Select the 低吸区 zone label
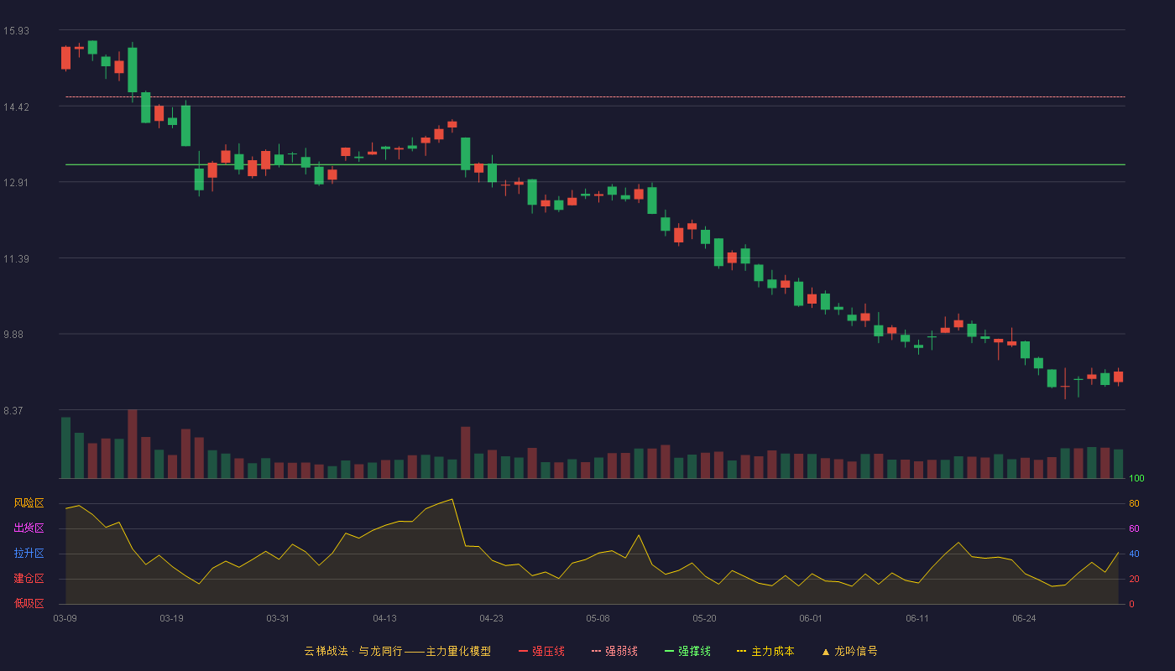 click(29, 603)
